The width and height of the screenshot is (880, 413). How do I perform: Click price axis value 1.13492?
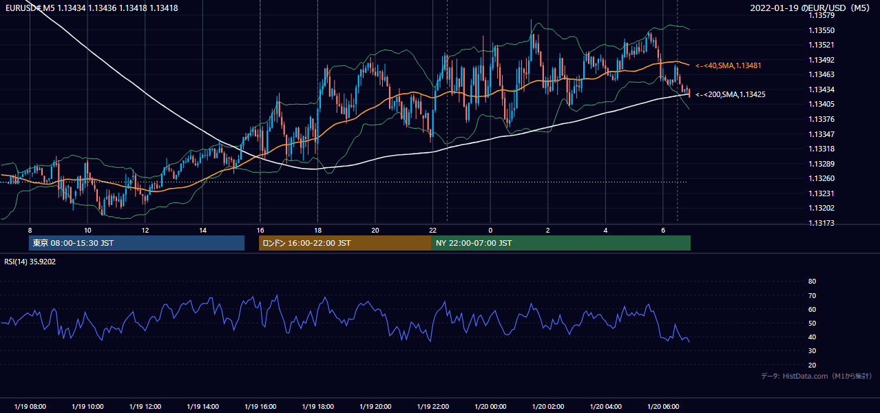tap(821, 60)
